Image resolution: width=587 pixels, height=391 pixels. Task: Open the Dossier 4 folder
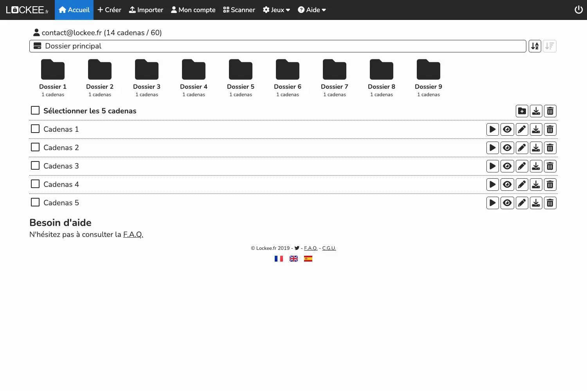[194, 78]
